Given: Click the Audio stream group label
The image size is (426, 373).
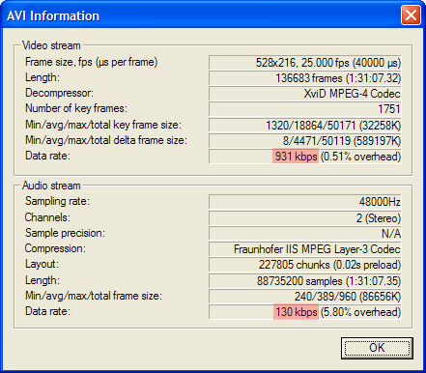Looking at the screenshot, I should 51,186.
